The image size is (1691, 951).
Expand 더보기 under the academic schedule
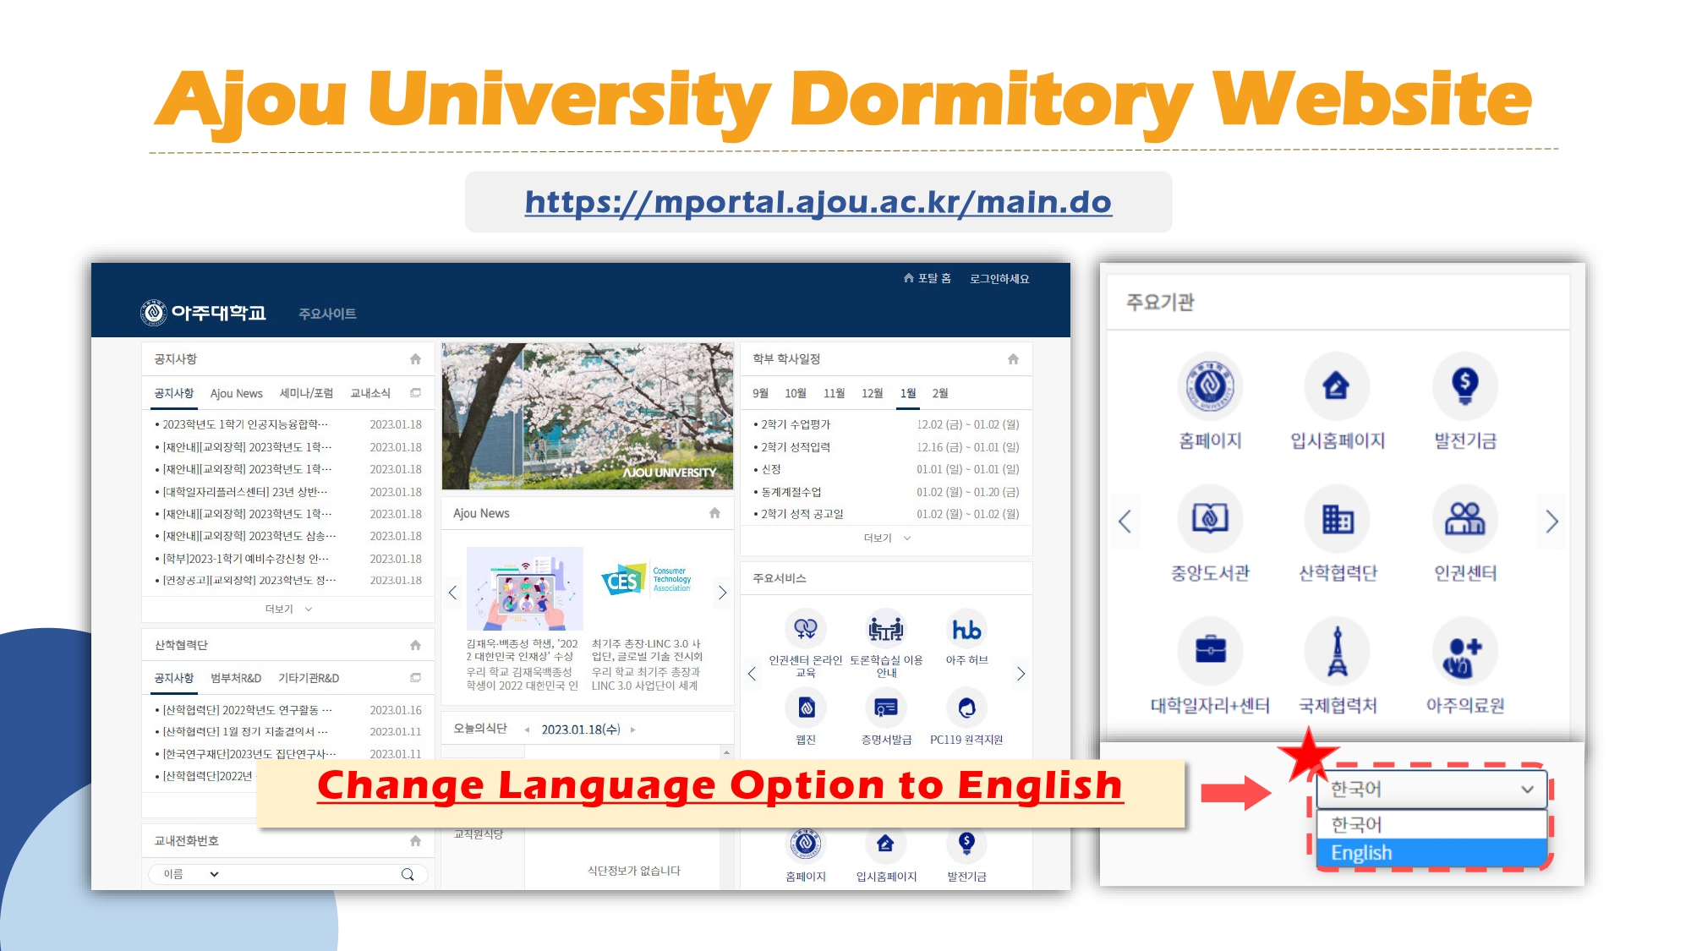coord(886,538)
